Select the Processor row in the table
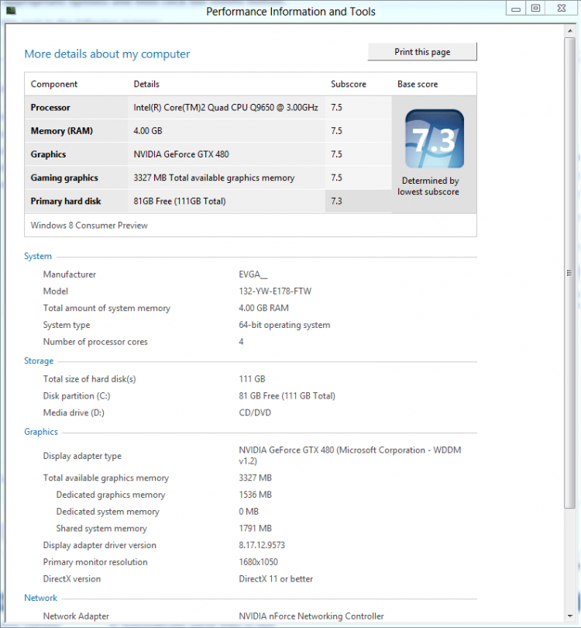 [x=50, y=108]
